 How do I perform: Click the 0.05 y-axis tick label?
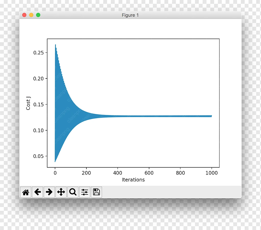click(x=38, y=156)
